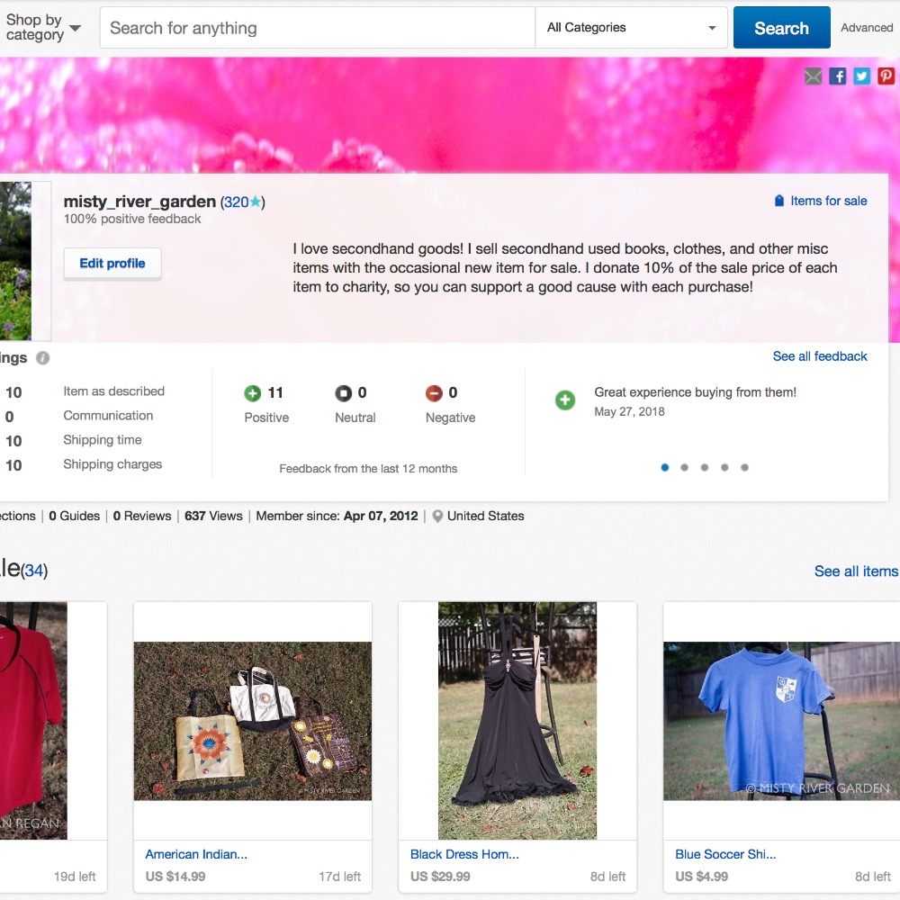This screenshot has width=900, height=900.
Task: Click the 17d left time remaining
Action: (340, 877)
